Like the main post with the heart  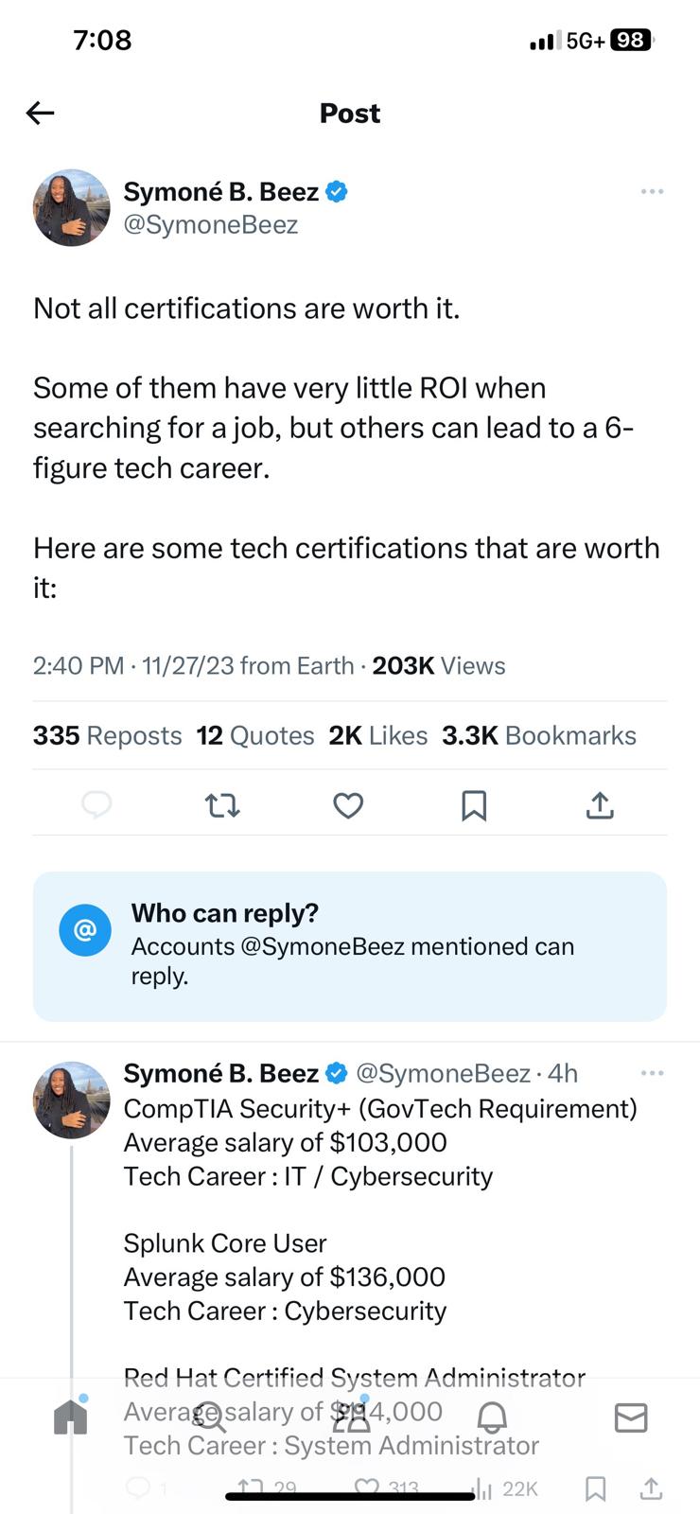pos(348,805)
